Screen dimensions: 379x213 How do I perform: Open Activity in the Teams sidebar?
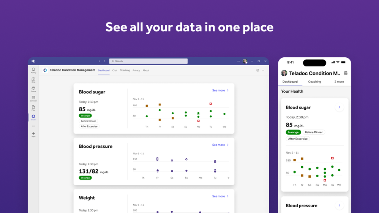[33, 70]
